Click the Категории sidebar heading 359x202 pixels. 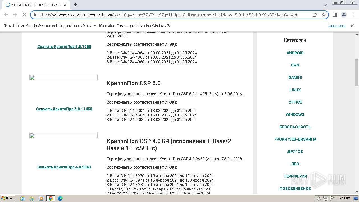295,40
